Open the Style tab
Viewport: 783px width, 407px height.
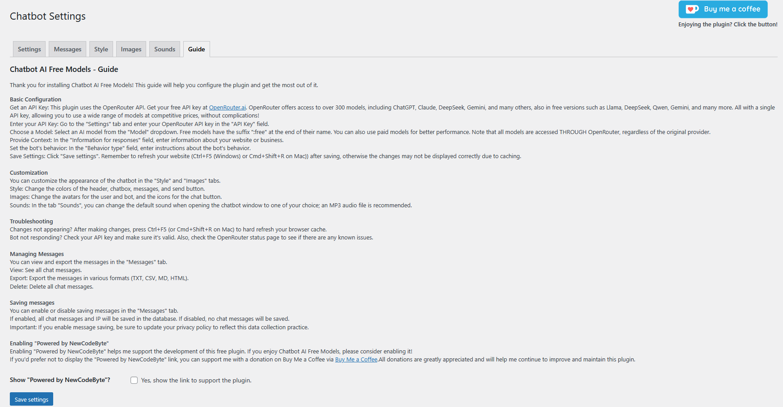(x=101, y=49)
